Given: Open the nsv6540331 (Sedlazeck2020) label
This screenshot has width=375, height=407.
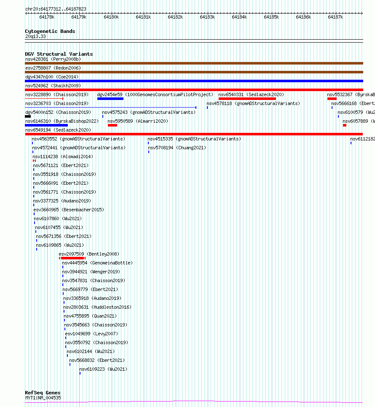Looking at the screenshot, I should click(x=251, y=94).
